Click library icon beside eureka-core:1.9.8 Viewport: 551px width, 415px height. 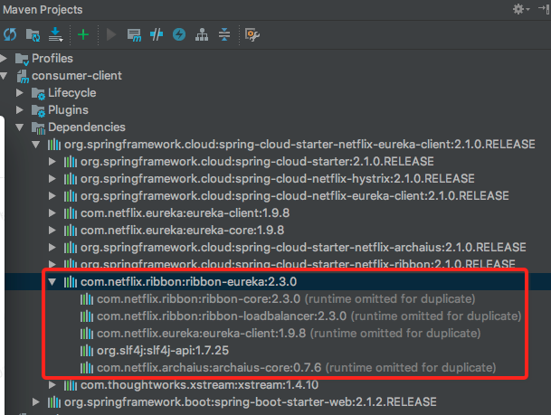click(71, 231)
